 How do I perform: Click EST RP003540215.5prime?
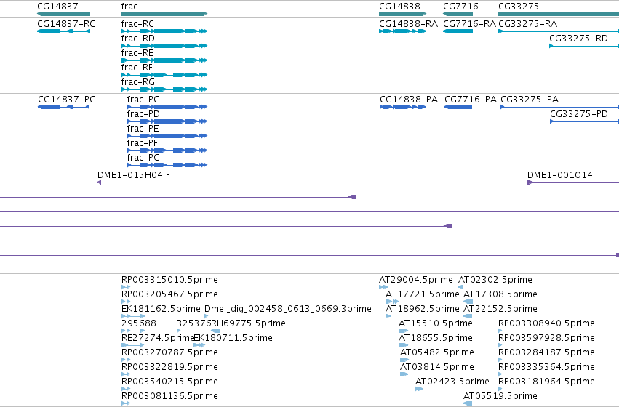pyautogui.click(x=126, y=390)
